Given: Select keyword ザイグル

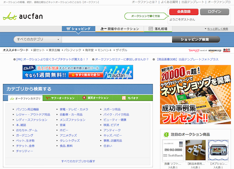Looking at the screenshot, I should point(121,50).
